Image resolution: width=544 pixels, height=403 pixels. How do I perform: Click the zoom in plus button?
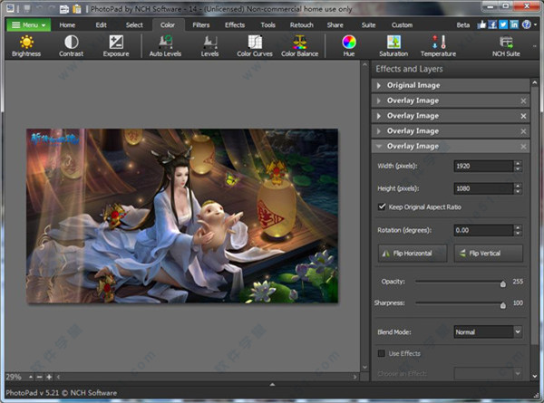click(x=49, y=377)
